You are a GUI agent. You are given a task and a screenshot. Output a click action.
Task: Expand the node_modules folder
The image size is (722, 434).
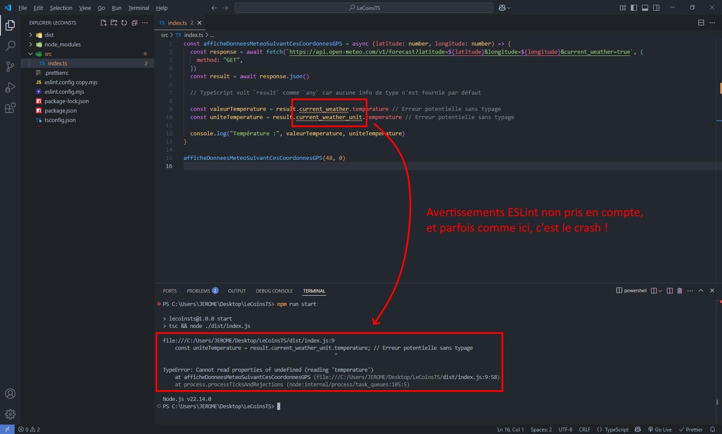(x=87, y=44)
